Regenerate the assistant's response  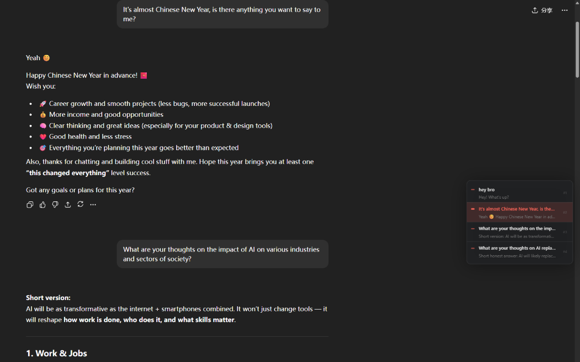tap(80, 205)
